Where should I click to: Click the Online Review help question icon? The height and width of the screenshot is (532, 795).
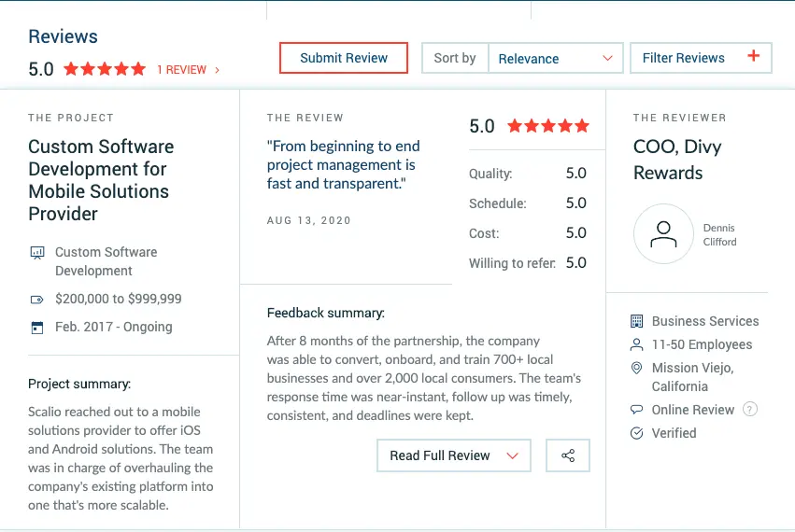[749, 410]
